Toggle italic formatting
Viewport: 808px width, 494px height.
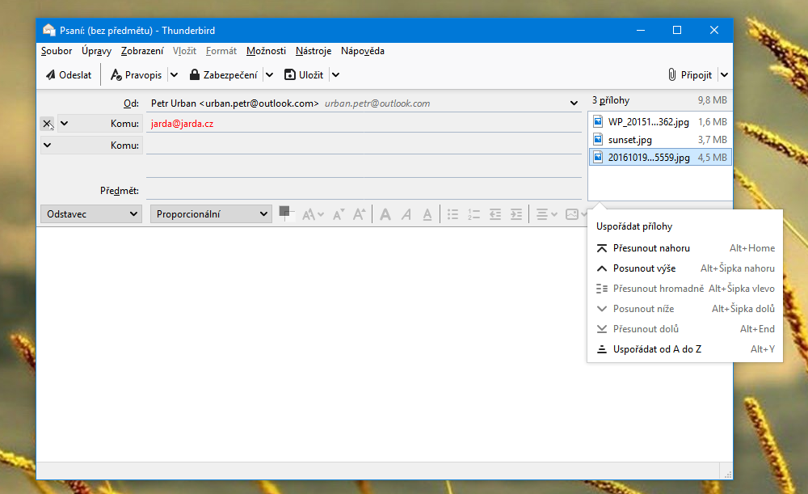tap(406, 214)
